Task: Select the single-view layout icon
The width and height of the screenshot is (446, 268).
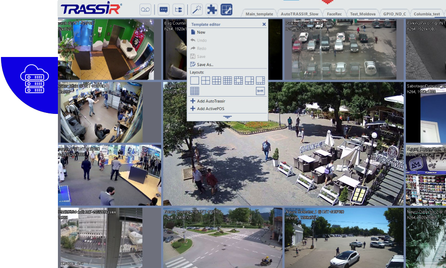Action: pos(195,81)
